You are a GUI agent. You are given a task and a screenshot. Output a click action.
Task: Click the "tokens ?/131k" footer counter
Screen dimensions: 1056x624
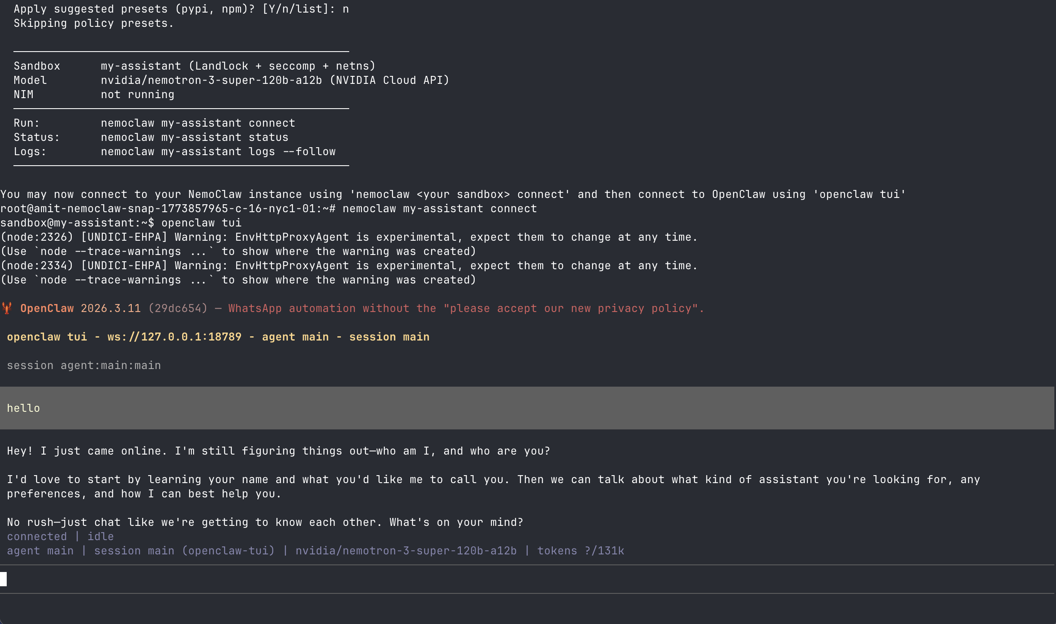point(580,551)
